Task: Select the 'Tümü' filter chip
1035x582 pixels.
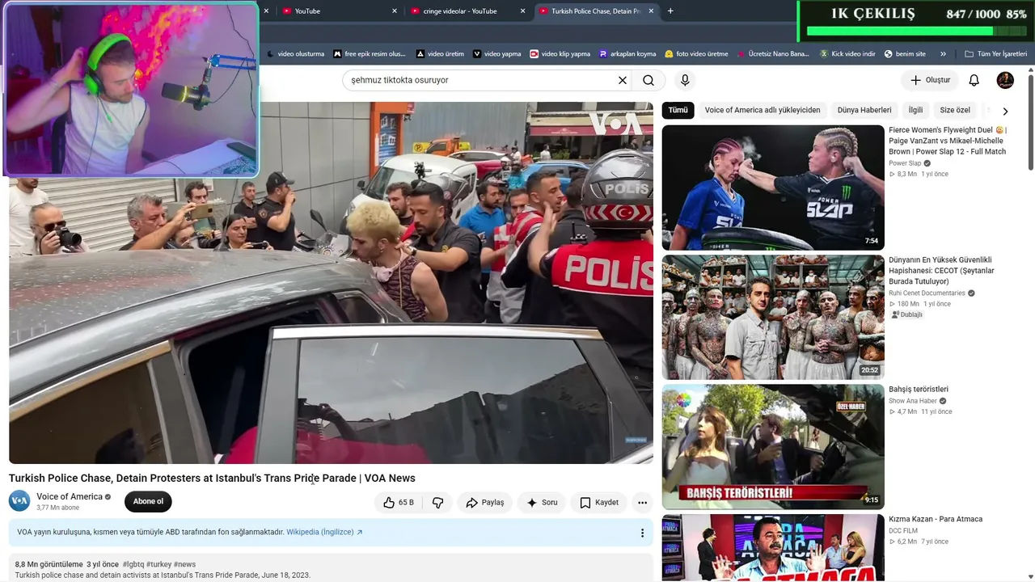Action: pos(678,110)
